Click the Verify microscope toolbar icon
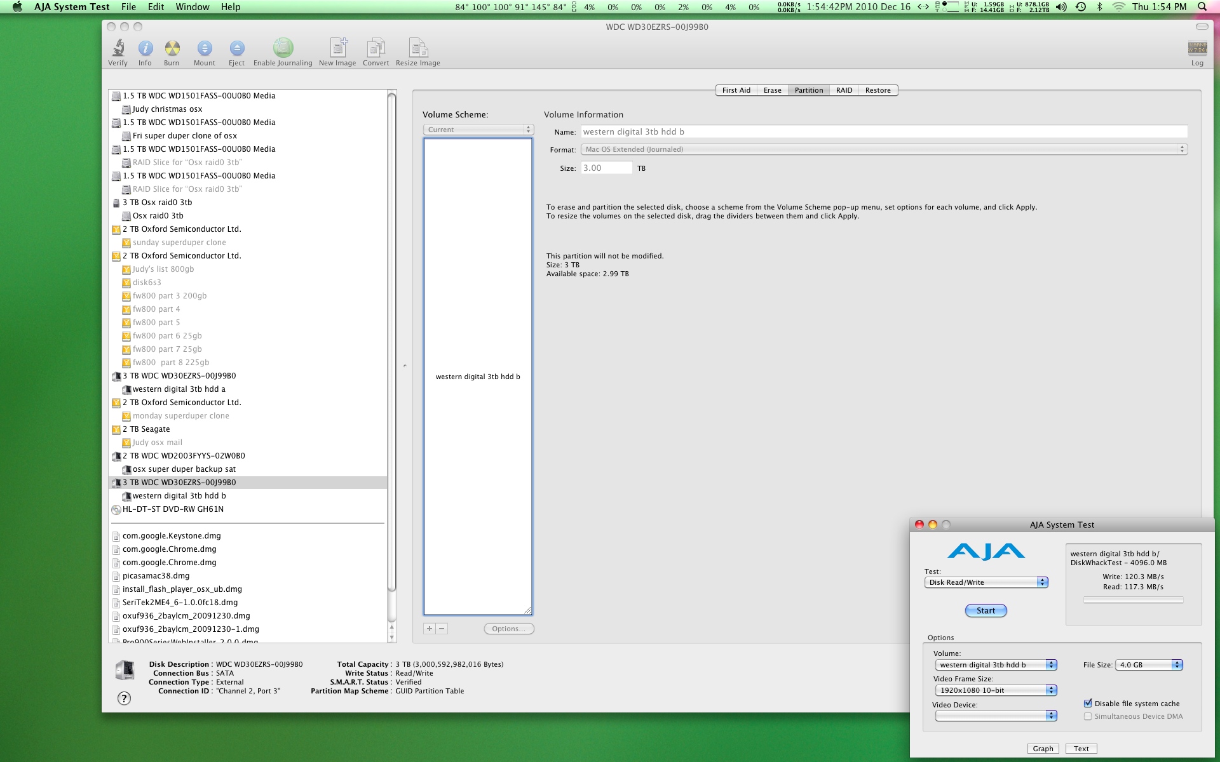This screenshot has width=1220, height=762. (118, 48)
